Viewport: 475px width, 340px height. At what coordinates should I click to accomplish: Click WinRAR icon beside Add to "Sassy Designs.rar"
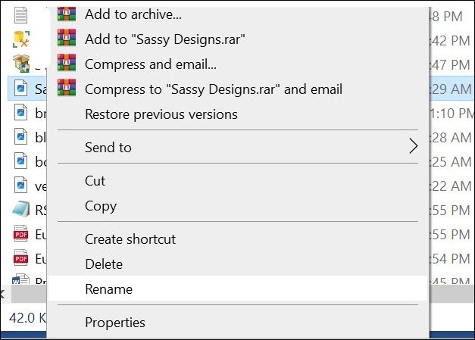point(67,38)
